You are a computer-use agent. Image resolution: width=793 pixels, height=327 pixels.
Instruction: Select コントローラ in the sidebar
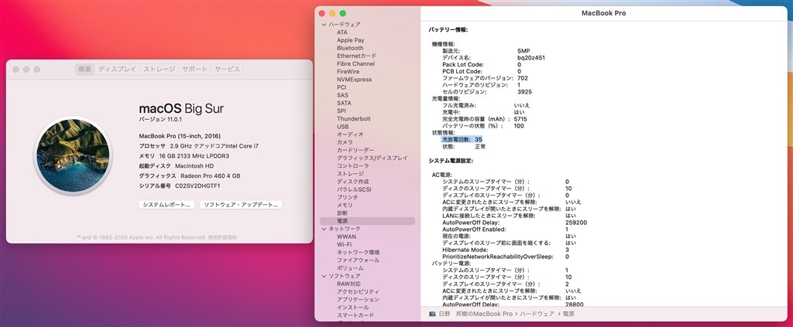(x=352, y=166)
